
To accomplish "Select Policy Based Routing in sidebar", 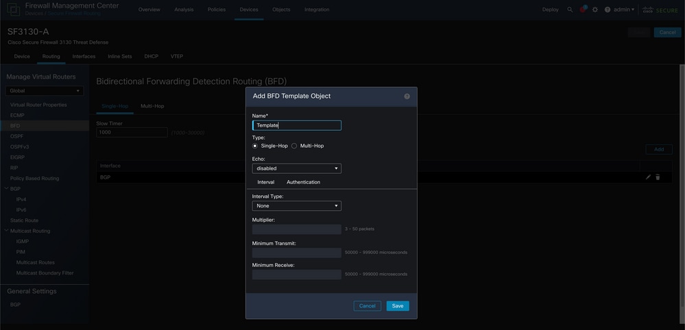I will [x=34, y=178].
